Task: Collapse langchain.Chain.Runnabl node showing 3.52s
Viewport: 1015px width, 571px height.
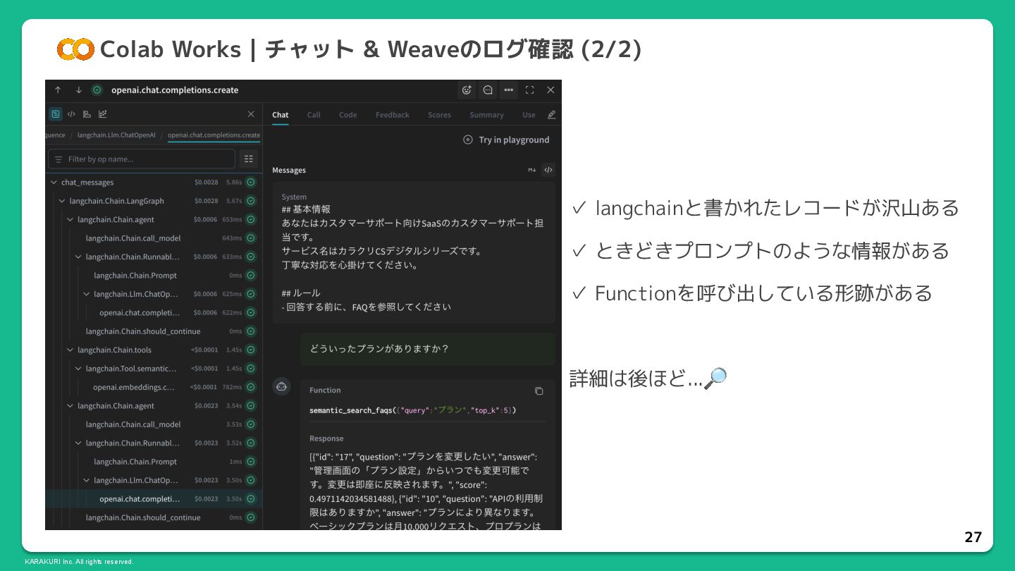Action: pyautogui.click(x=78, y=443)
